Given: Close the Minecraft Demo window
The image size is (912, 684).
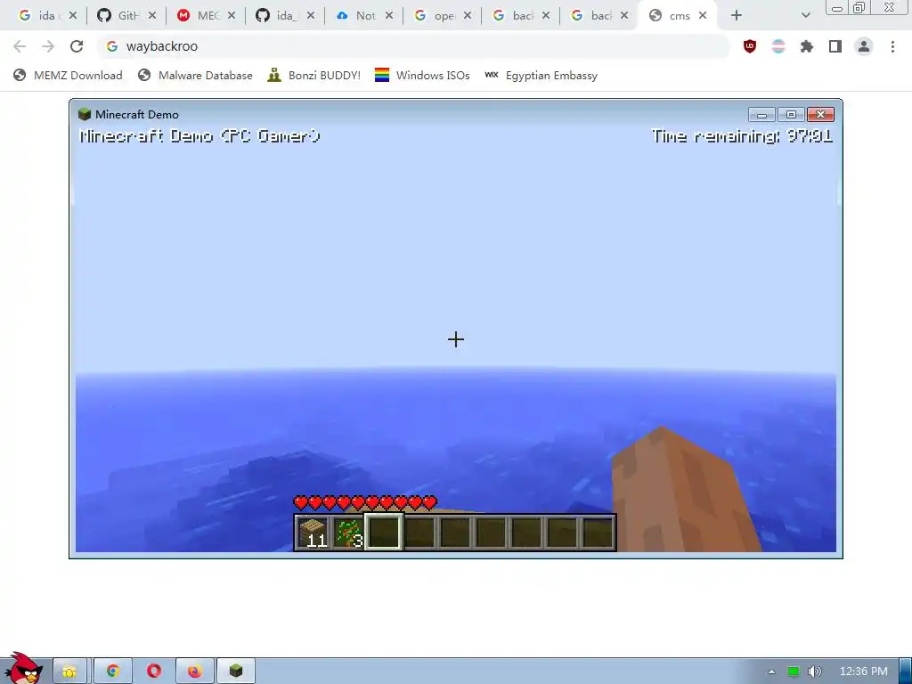Looking at the screenshot, I should click(x=820, y=115).
